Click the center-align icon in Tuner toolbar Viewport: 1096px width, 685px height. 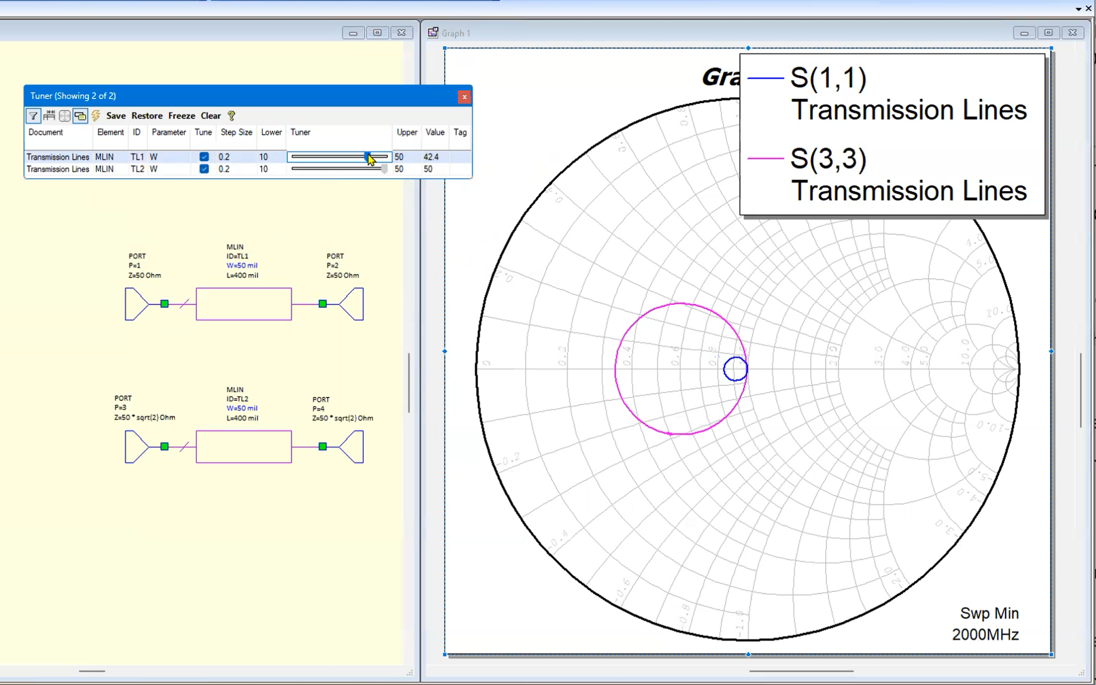click(64, 116)
